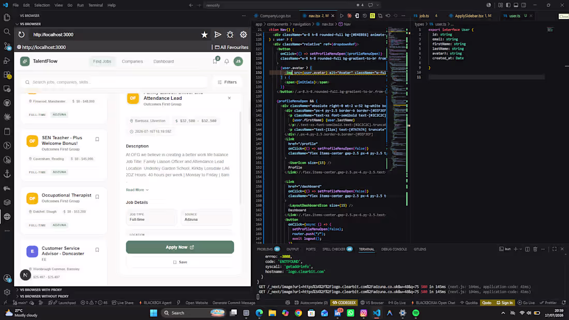Open the Explorer view in activity bar
The image size is (569, 320).
point(7,18)
